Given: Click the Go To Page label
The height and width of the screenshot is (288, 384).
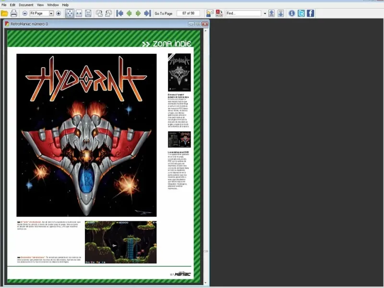Looking at the screenshot, I should pyautogui.click(x=163, y=13).
